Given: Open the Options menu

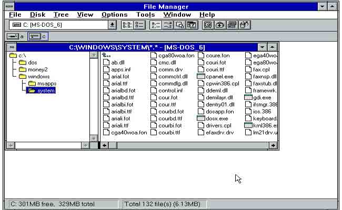Looking at the screenshot, I should (x=115, y=15).
